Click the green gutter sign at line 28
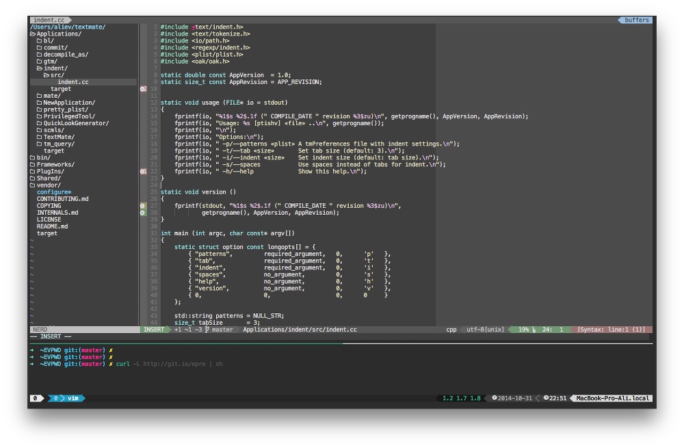 (x=143, y=213)
